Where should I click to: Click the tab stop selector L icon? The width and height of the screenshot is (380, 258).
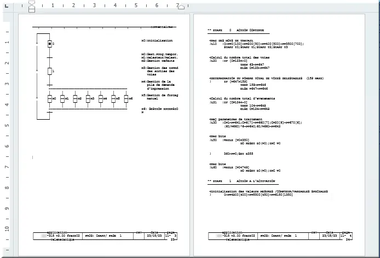coord(7,6)
